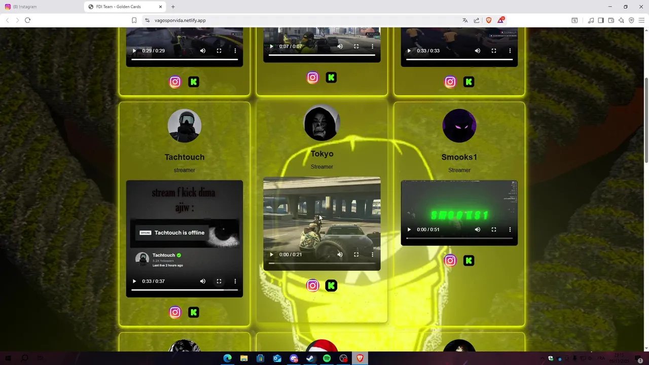Play the Tokyo video
The image size is (649, 365).
272,254
